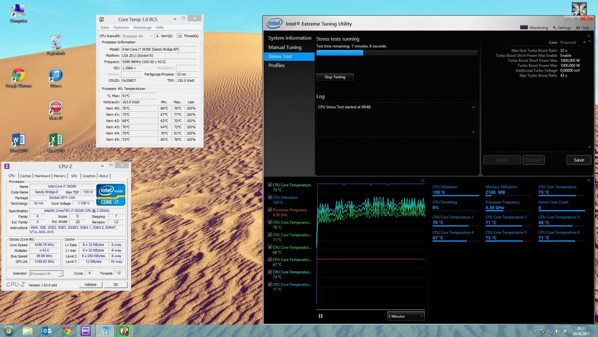Switch to the Mainboard tab in CPU-Z

(42, 176)
